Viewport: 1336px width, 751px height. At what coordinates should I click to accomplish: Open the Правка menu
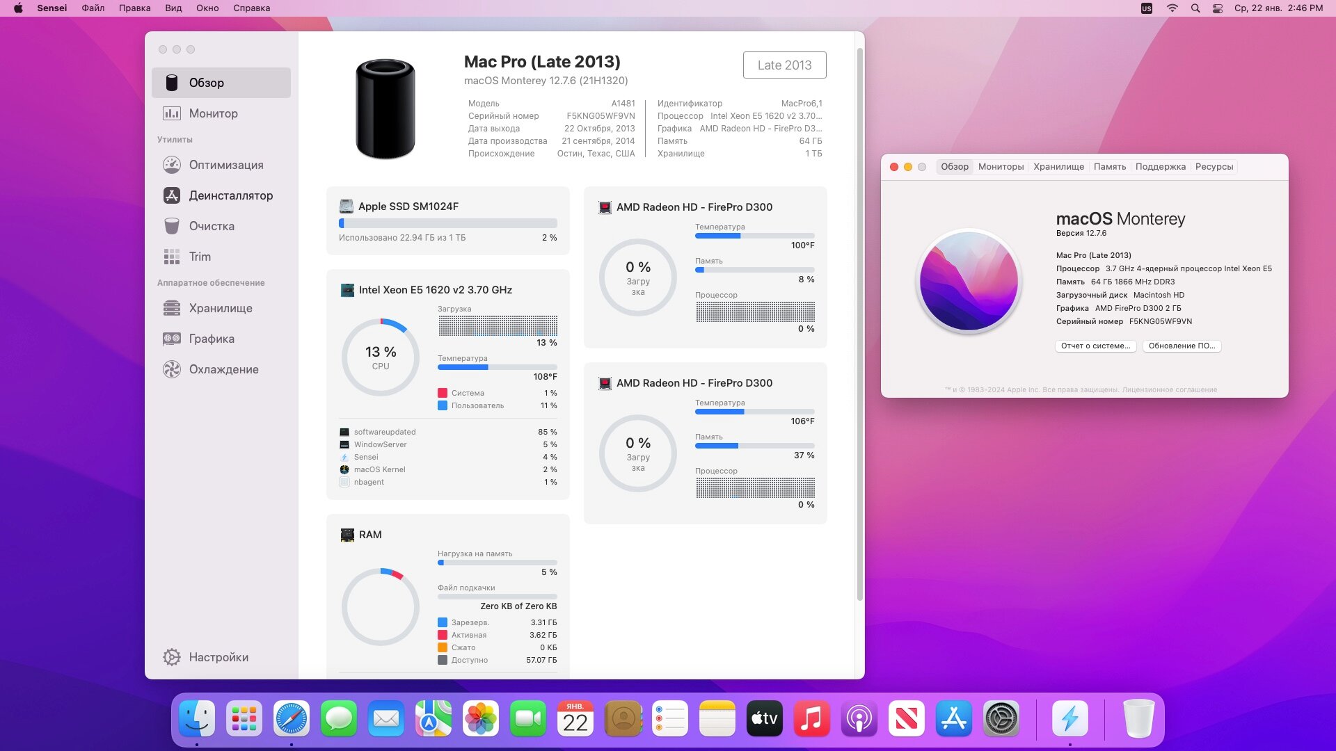coord(134,8)
